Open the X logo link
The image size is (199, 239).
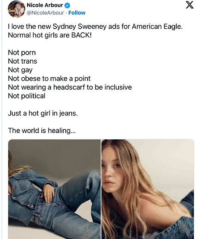189,5
